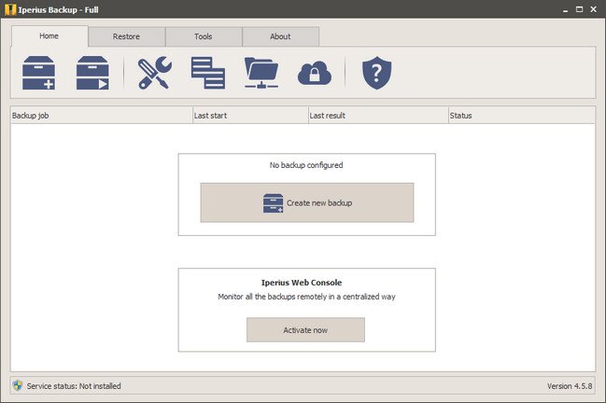Viewport: 606px width, 403px height.
Task: Run backup job toolbar icon
Action: click(x=92, y=73)
